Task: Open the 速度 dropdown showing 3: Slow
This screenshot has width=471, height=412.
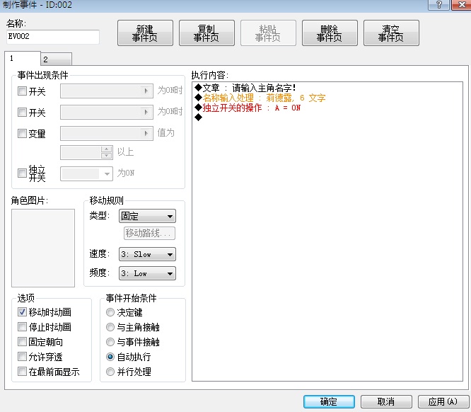Action: (x=148, y=254)
